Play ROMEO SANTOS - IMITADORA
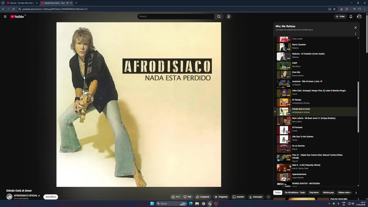The height and width of the screenshot is (207, 368). tap(315, 184)
